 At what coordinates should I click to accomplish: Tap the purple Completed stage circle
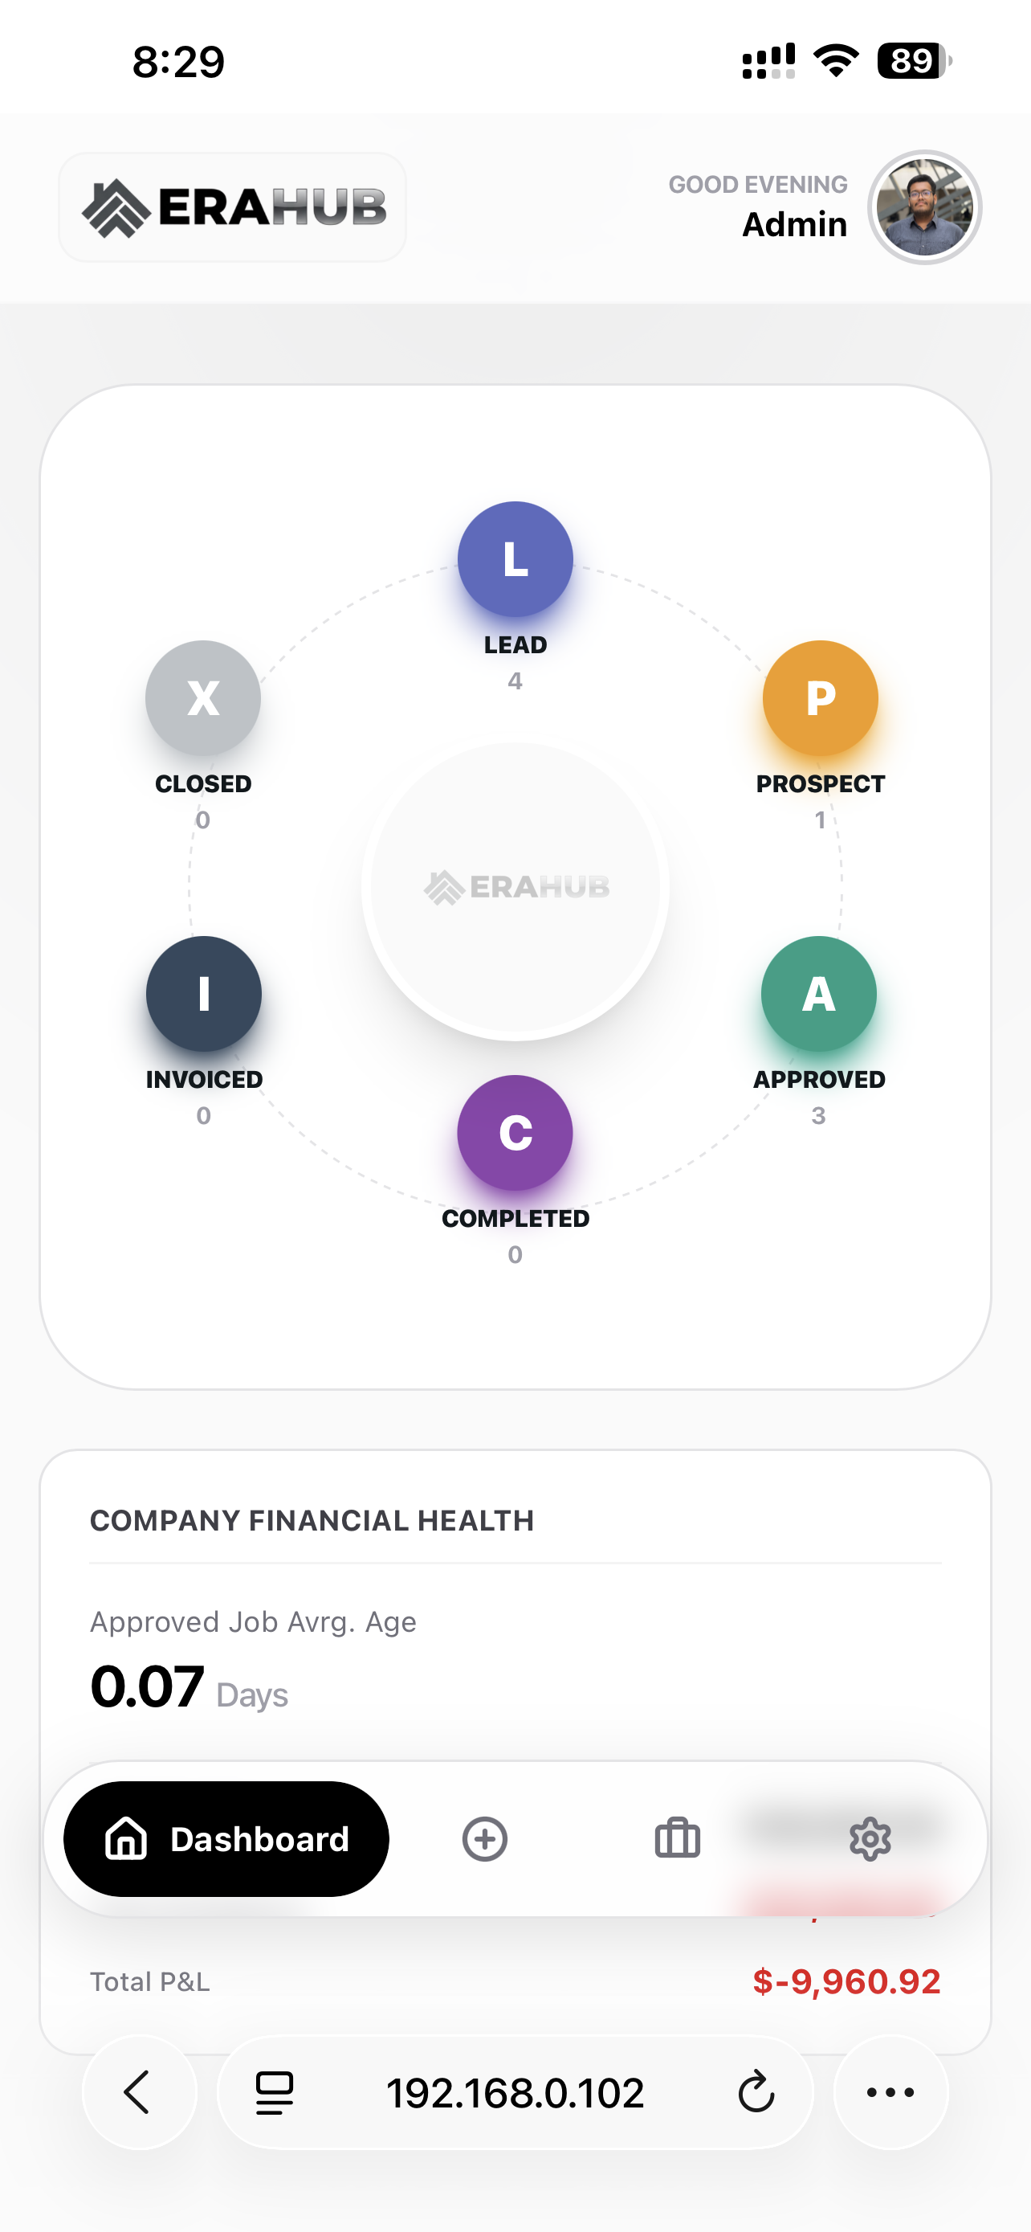pyautogui.click(x=515, y=1131)
